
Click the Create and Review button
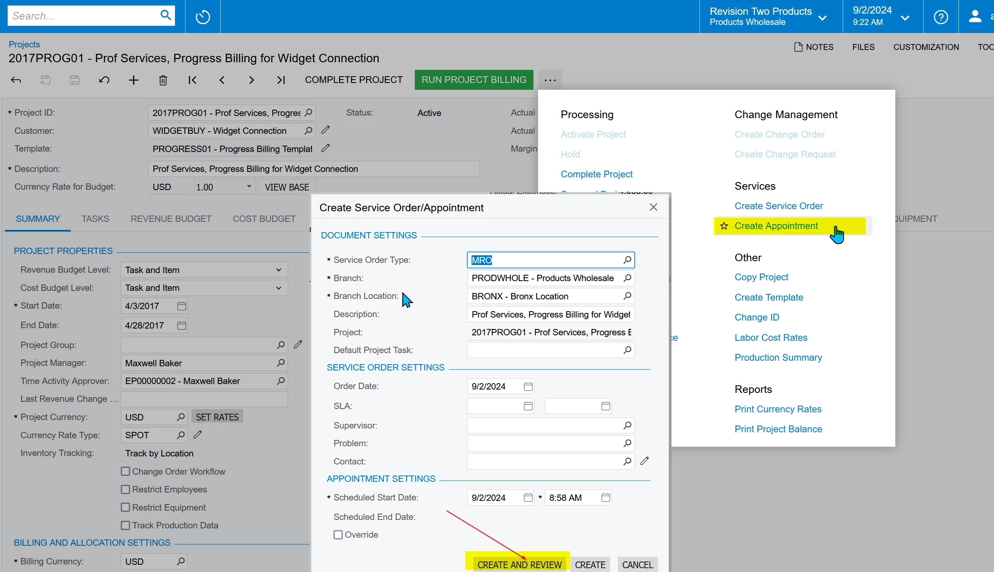click(x=519, y=564)
